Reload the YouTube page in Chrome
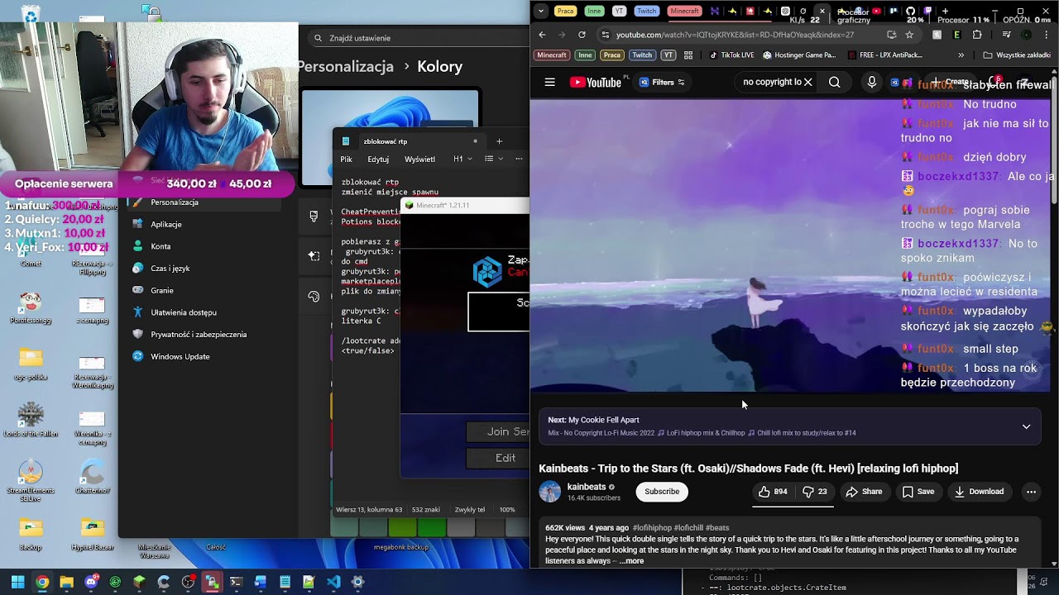Screen dimensions: 1059x595 582,35
